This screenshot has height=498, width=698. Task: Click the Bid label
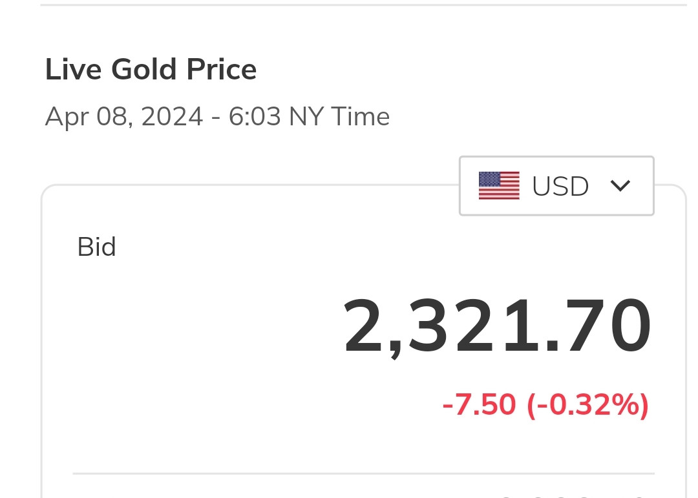(96, 247)
